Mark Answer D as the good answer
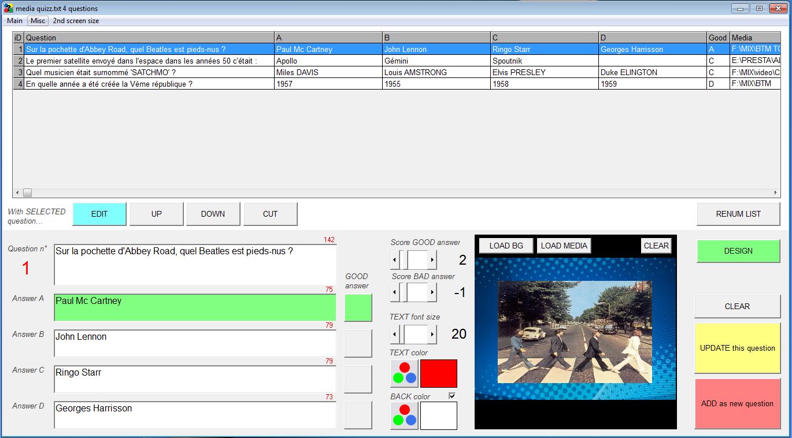The height and width of the screenshot is (438, 792). pos(358,415)
